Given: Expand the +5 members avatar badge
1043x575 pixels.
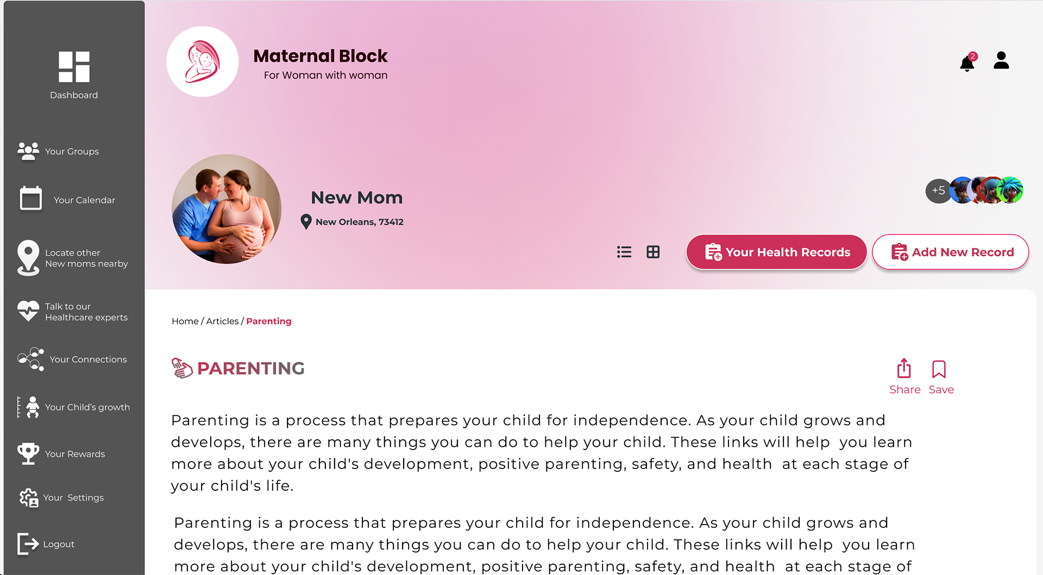Looking at the screenshot, I should click(938, 191).
